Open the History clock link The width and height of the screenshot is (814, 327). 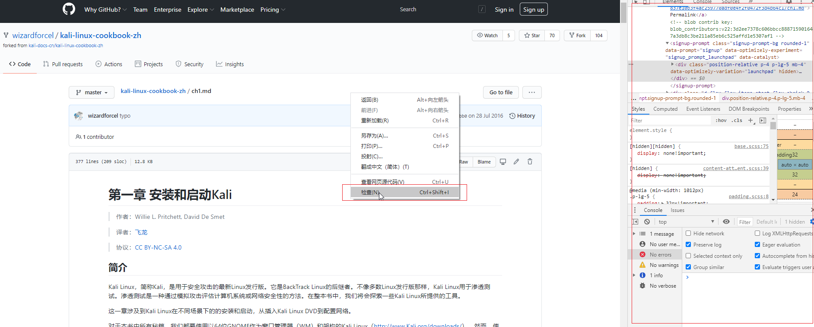(x=522, y=116)
